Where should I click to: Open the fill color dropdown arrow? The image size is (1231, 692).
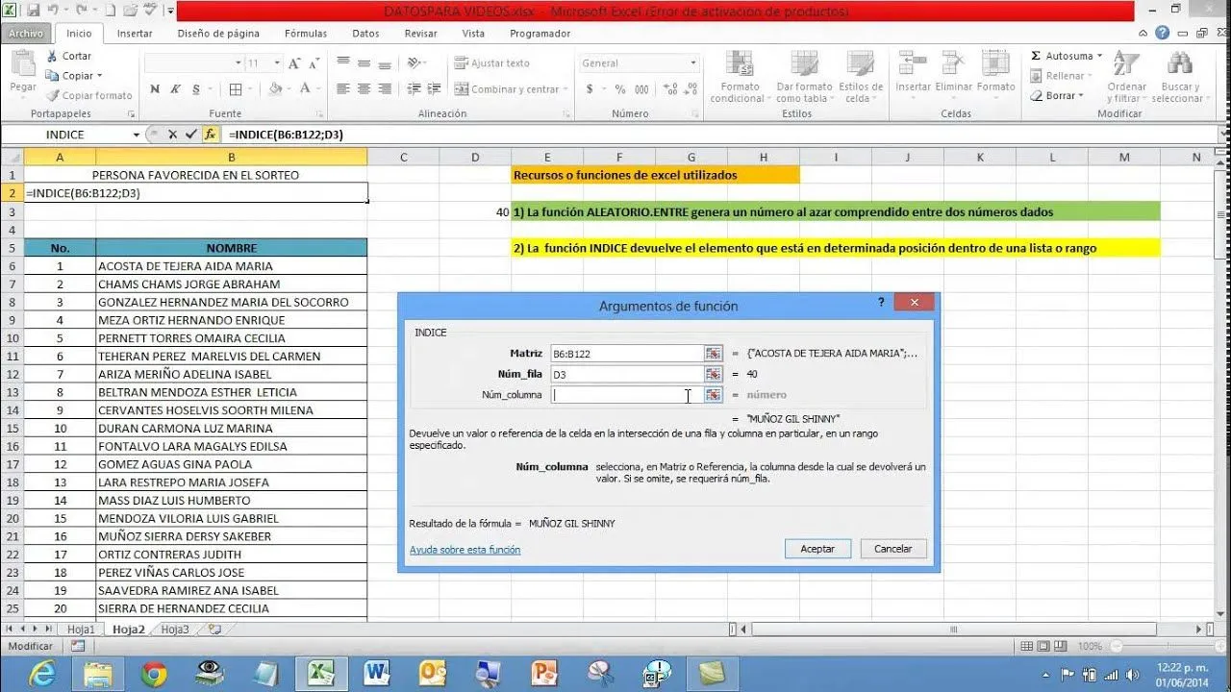(290, 90)
